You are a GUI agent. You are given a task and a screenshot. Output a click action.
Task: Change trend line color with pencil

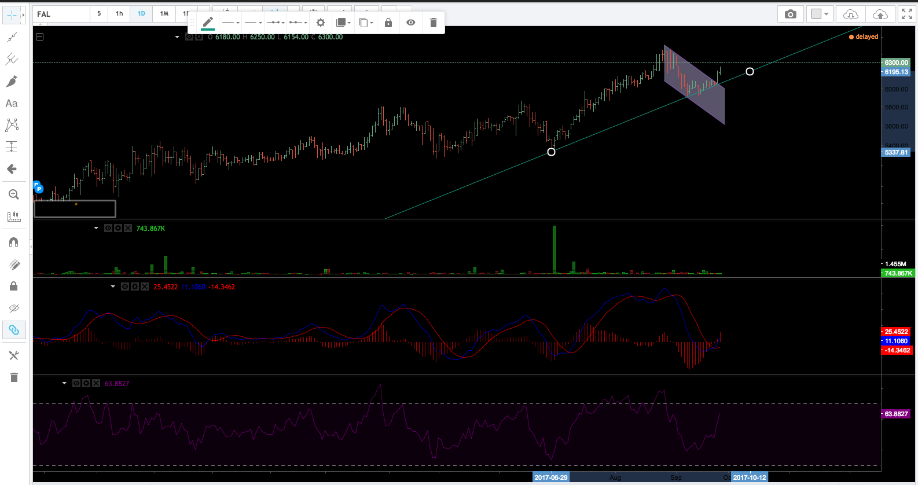[x=208, y=23]
